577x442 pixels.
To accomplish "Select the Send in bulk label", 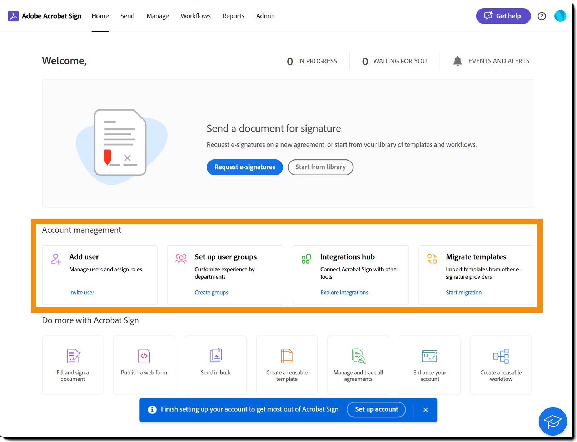I will pos(215,373).
